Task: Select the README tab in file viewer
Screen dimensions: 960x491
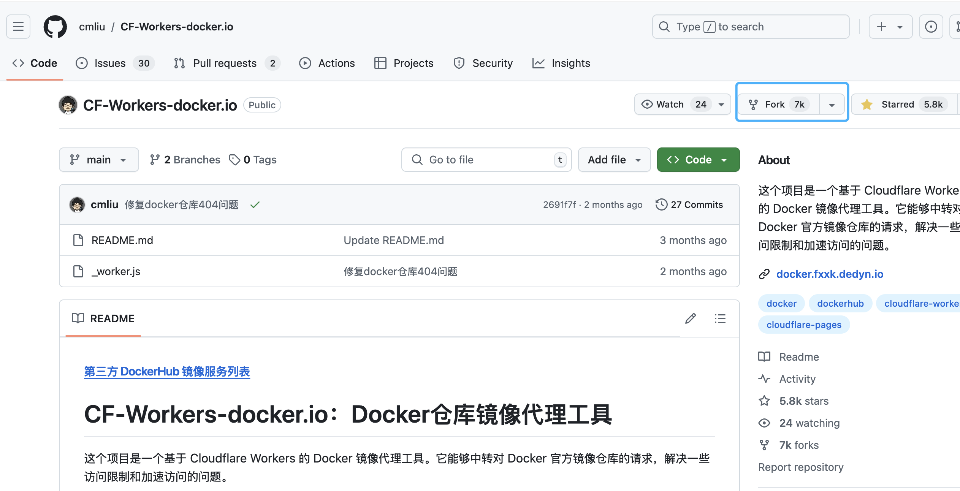Action: (x=103, y=318)
